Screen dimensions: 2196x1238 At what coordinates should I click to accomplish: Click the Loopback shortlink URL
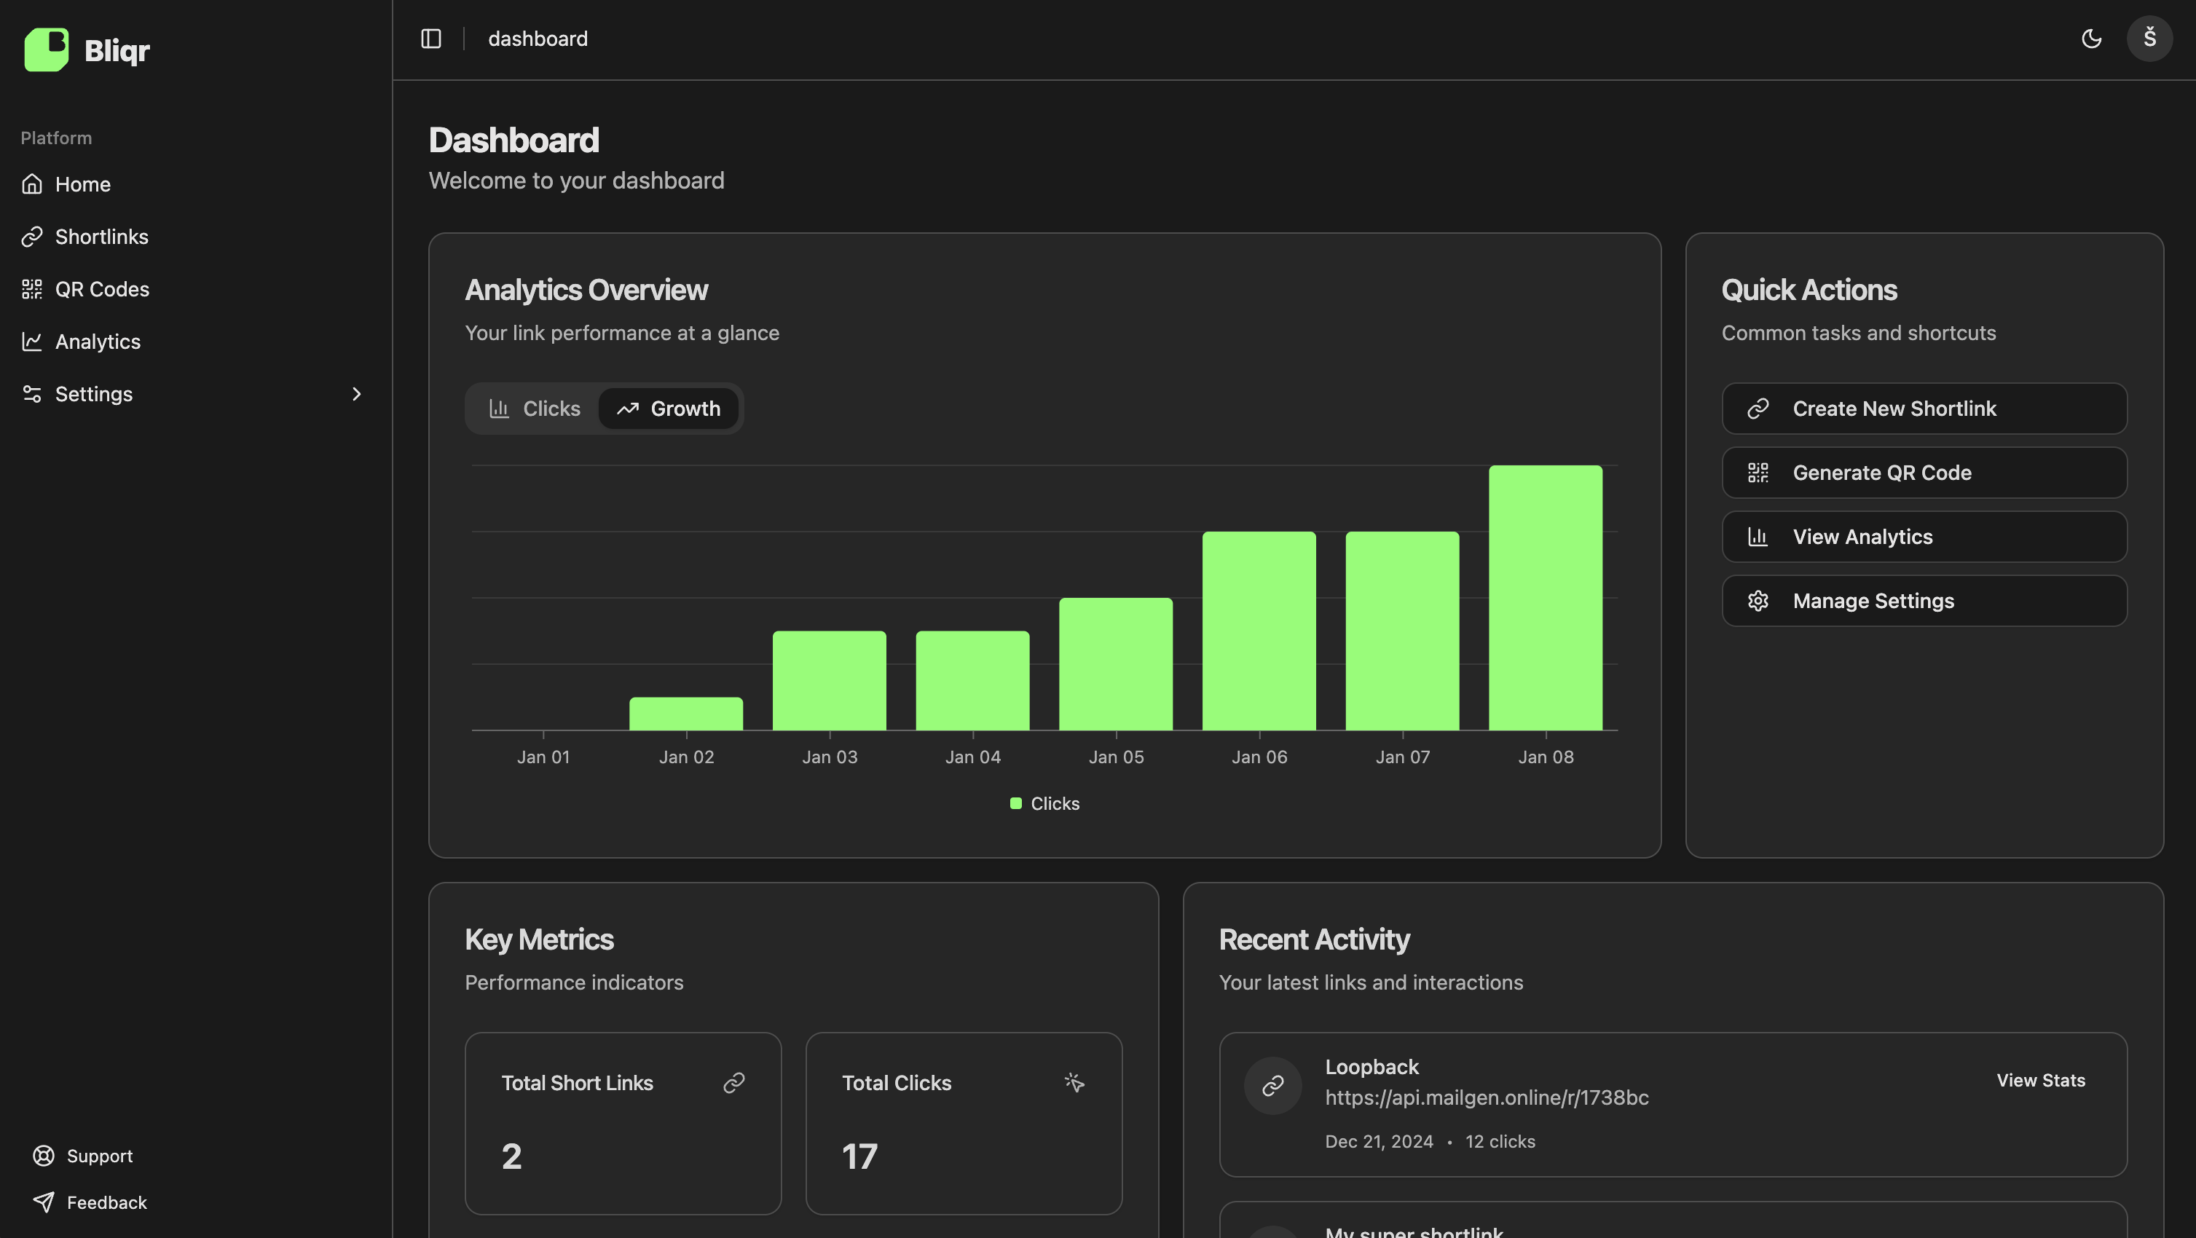1487,1097
